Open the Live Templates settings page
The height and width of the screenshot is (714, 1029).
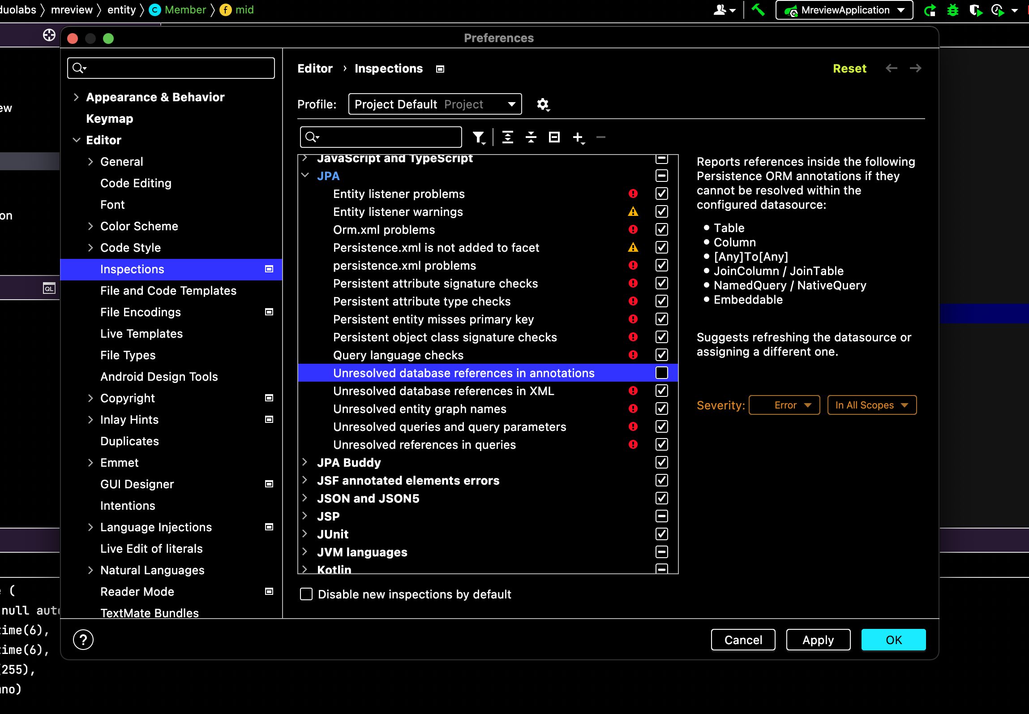(x=141, y=334)
